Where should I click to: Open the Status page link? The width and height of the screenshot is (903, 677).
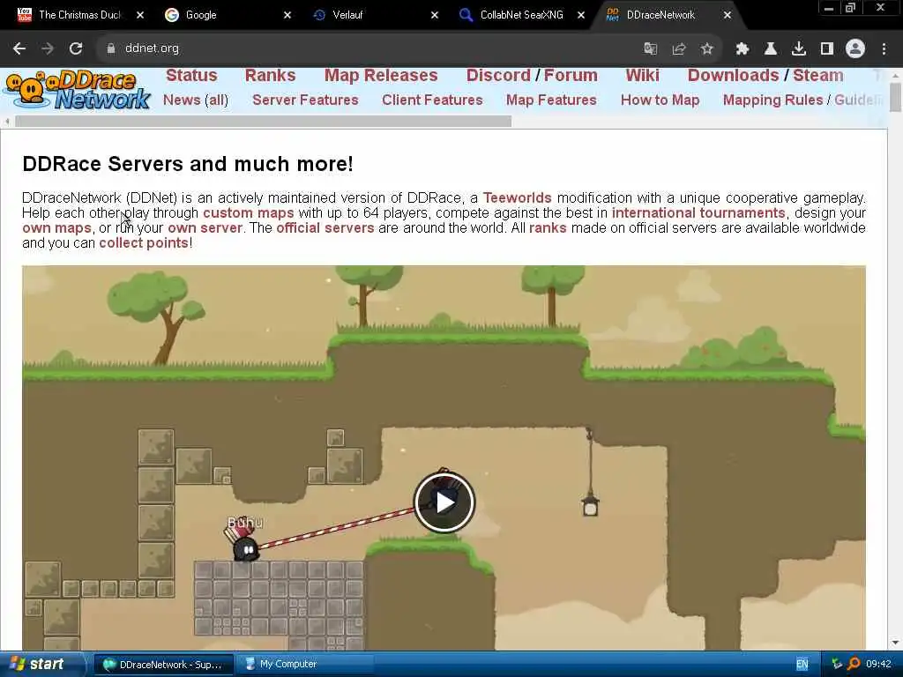pyautogui.click(x=191, y=76)
